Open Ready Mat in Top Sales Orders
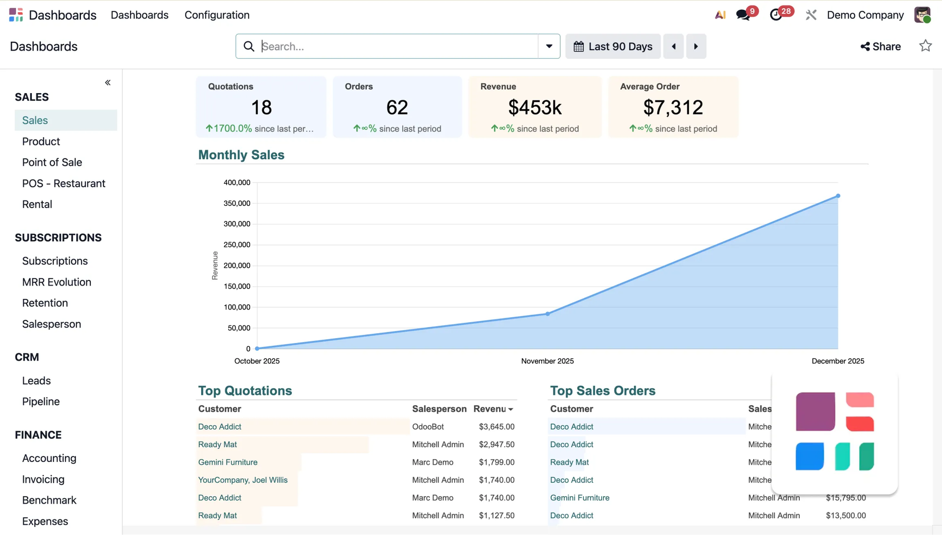This screenshot has height=535, width=942. point(569,462)
